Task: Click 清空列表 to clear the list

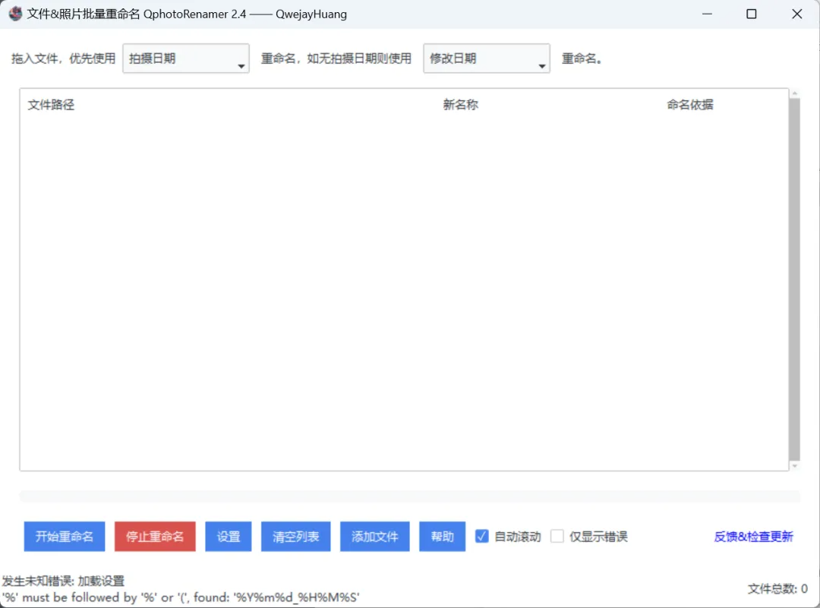Action: tap(295, 536)
